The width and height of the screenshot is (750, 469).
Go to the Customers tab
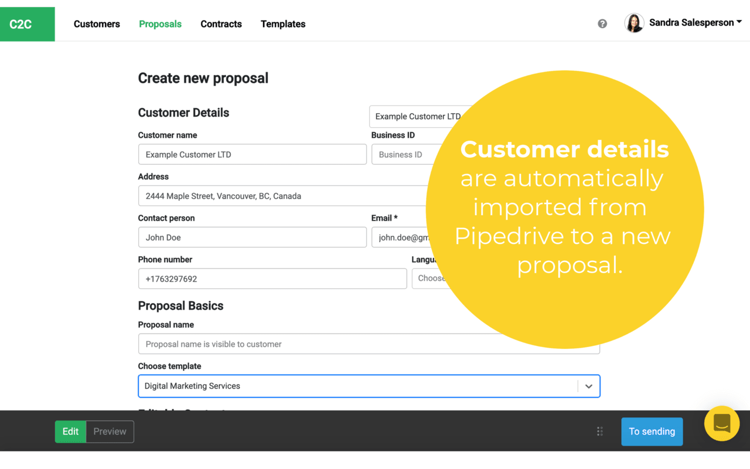[97, 24]
